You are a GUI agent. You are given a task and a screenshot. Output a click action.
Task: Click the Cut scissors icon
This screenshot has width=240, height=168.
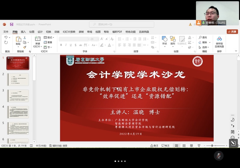pyautogui.click(x=25, y=38)
